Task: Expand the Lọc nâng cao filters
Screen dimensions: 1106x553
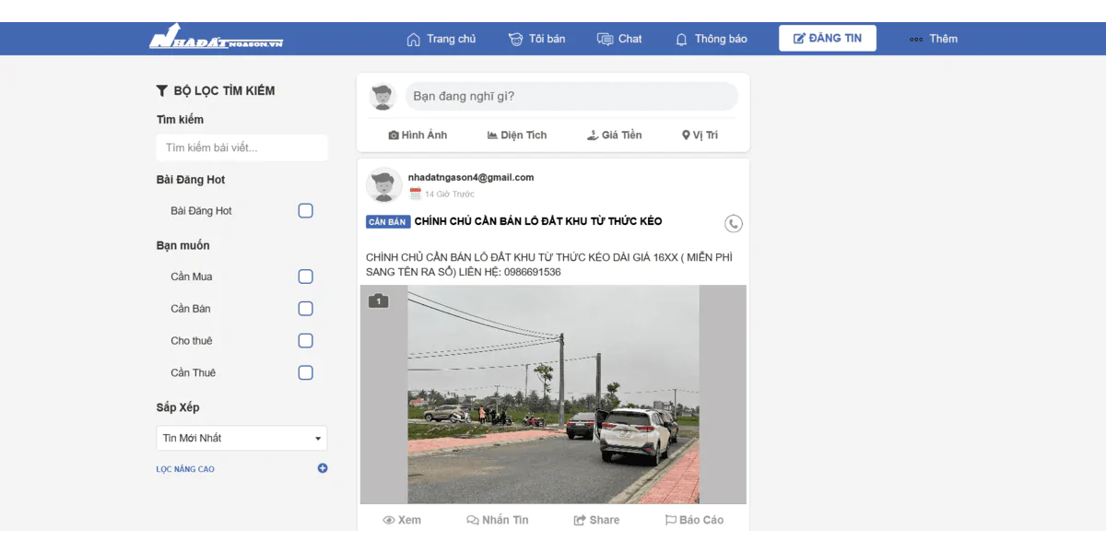Action: pos(185,469)
